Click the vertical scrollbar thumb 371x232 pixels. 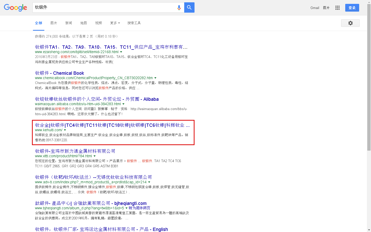pyautogui.click(x=369, y=77)
